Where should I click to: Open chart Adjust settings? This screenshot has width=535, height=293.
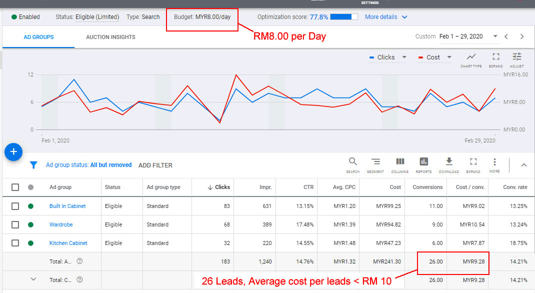[x=516, y=59]
